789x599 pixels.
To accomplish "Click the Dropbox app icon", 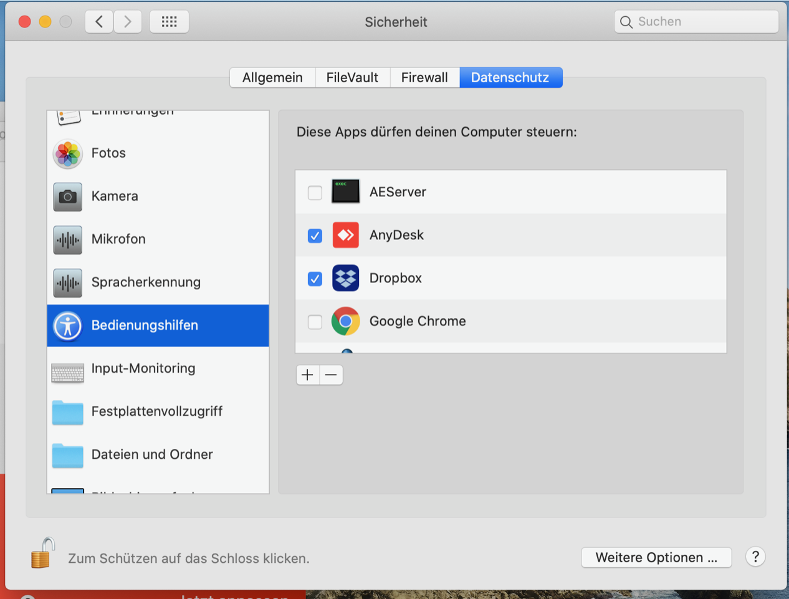I will (x=346, y=278).
